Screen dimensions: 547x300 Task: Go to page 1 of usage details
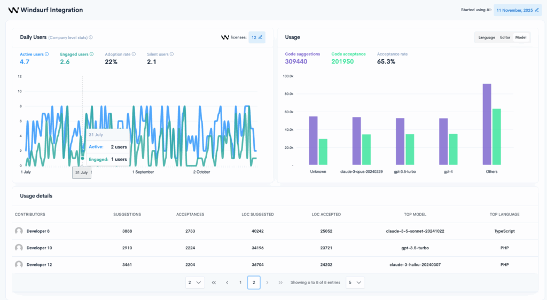[x=240, y=282]
